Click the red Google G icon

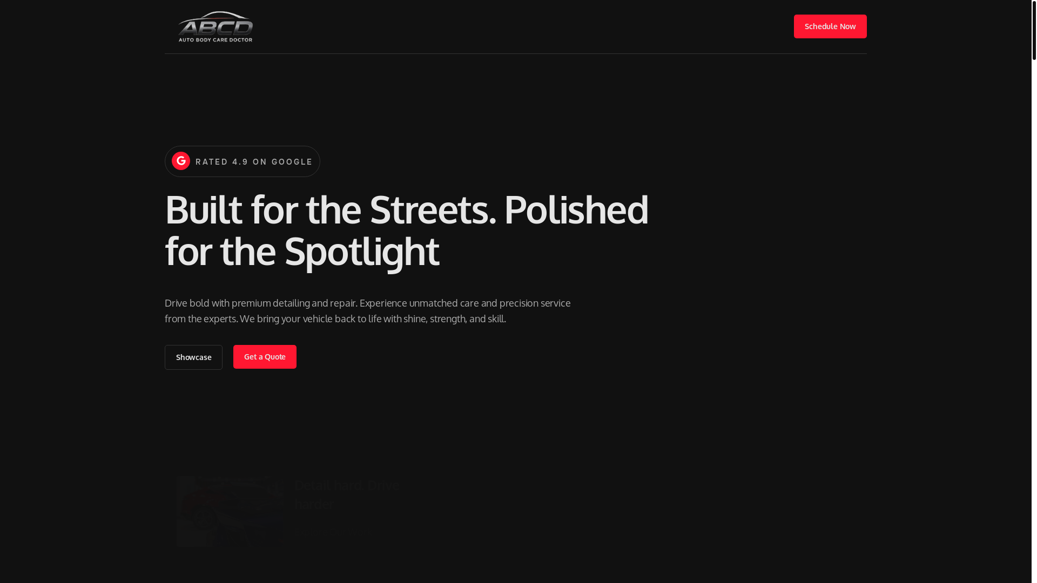pyautogui.click(x=181, y=161)
